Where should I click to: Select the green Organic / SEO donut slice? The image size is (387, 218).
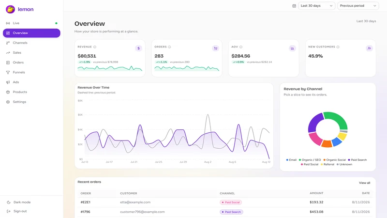(x=338, y=119)
